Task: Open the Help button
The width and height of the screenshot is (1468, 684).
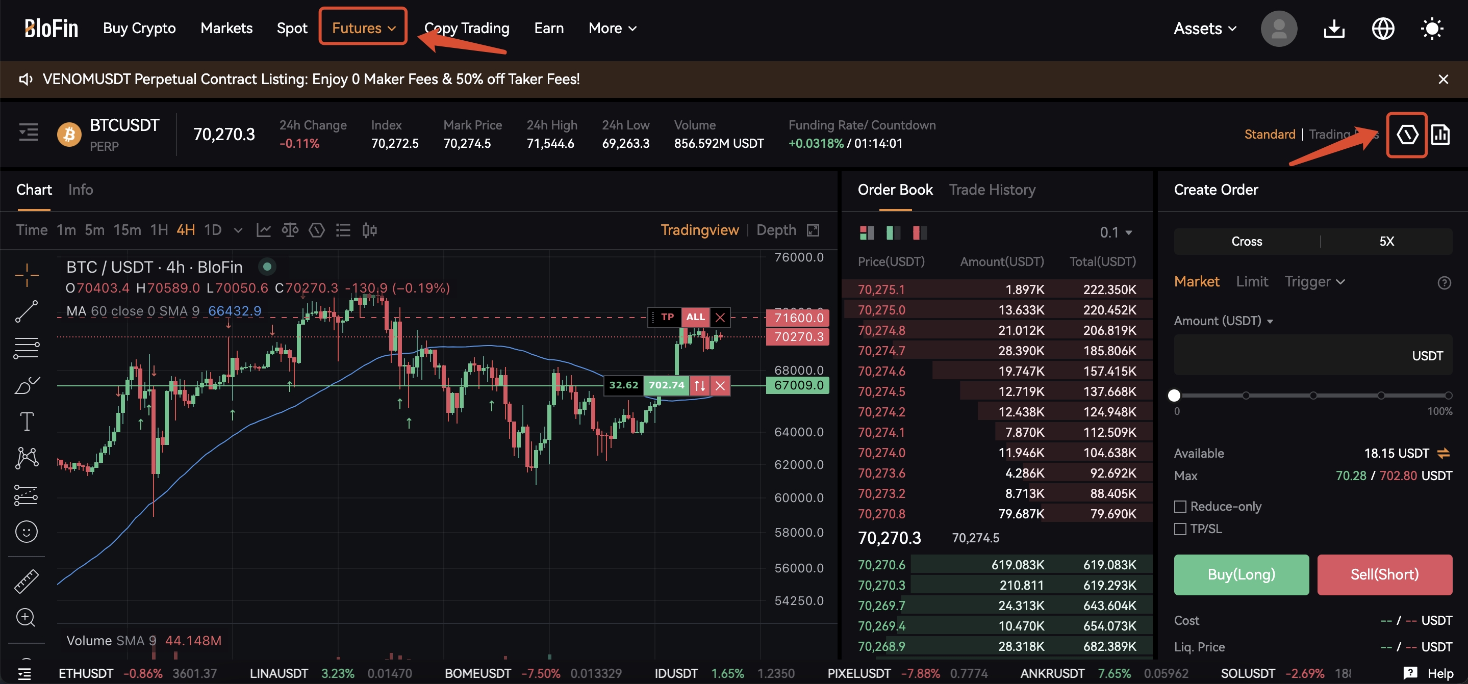Action: [x=1428, y=674]
